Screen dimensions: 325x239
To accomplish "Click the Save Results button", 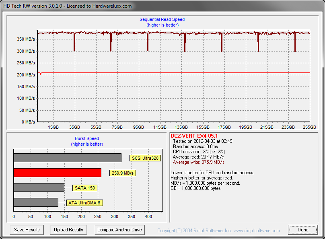I will click(x=27, y=230).
